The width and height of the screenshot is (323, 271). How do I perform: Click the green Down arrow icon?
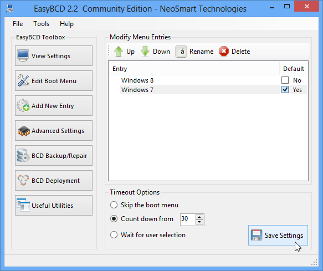pyautogui.click(x=145, y=52)
